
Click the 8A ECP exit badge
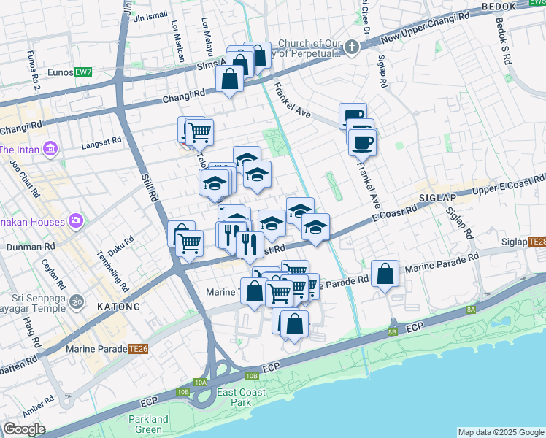[x=471, y=310]
